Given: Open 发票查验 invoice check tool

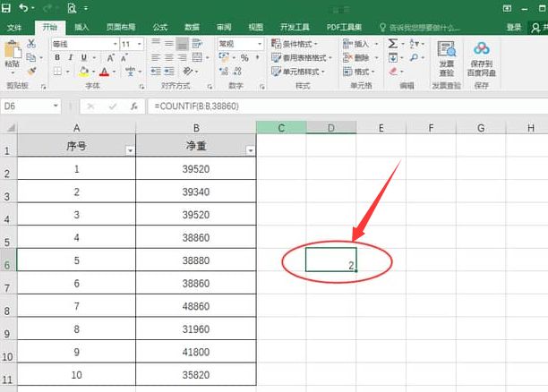Looking at the screenshot, I should 446,56.
